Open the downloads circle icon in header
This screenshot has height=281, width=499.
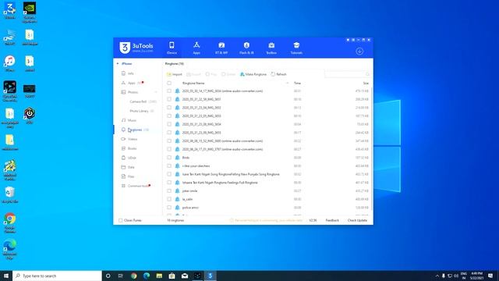[359, 51]
